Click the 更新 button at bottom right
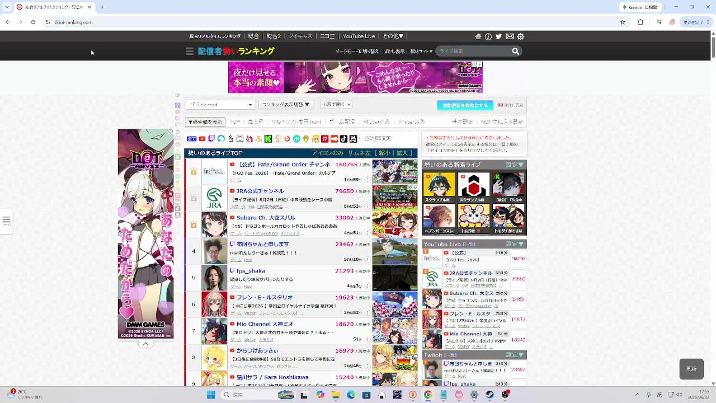 (691, 369)
